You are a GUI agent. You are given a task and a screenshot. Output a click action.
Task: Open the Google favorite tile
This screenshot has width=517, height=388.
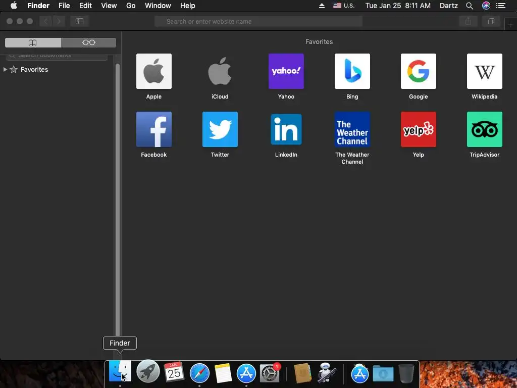pos(419,71)
